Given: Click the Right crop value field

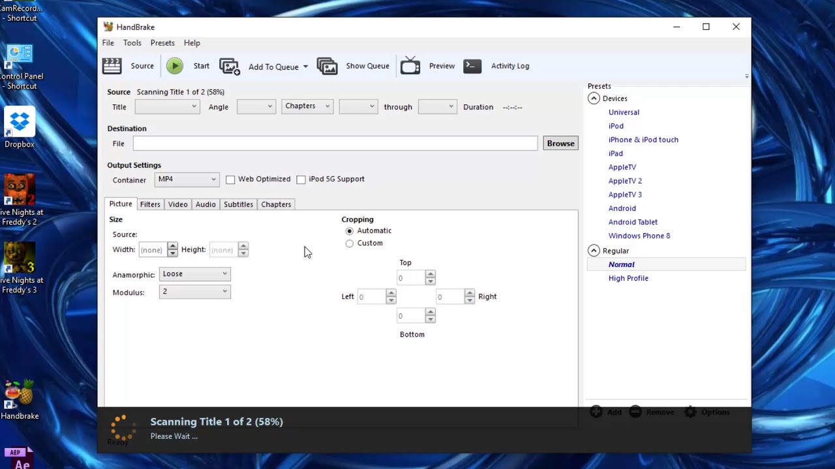Looking at the screenshot, I should tap(449, 297).
